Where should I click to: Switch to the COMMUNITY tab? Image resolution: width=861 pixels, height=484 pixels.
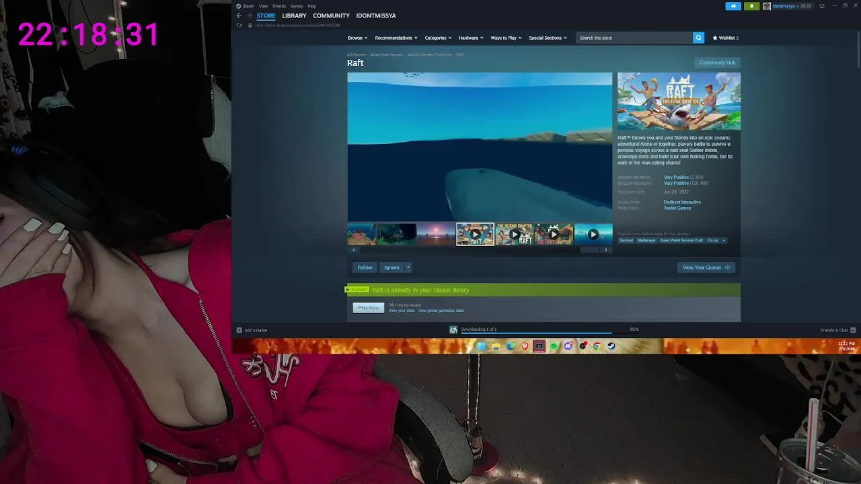coord(331,15)
